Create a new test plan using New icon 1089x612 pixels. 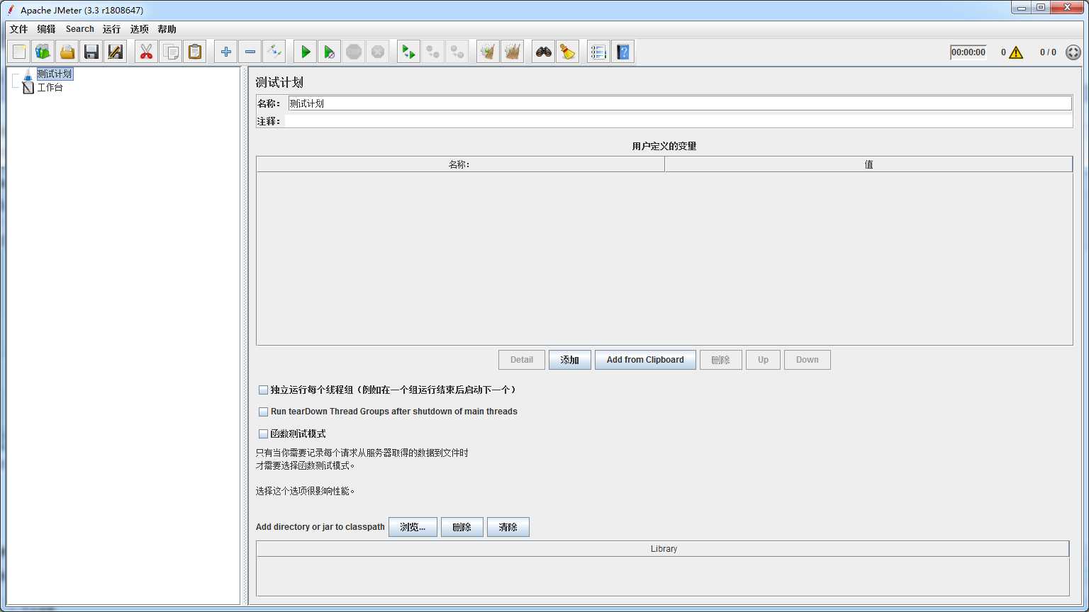point(19,52)
